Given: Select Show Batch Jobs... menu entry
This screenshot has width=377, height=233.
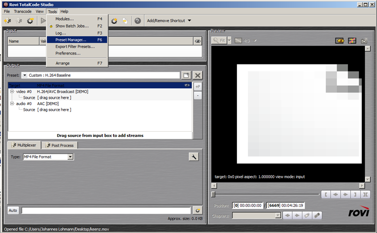Looking at the screenshot, I should [77, 26].
